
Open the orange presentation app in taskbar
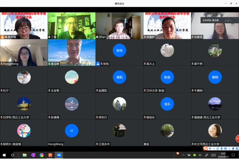[50, 155]
